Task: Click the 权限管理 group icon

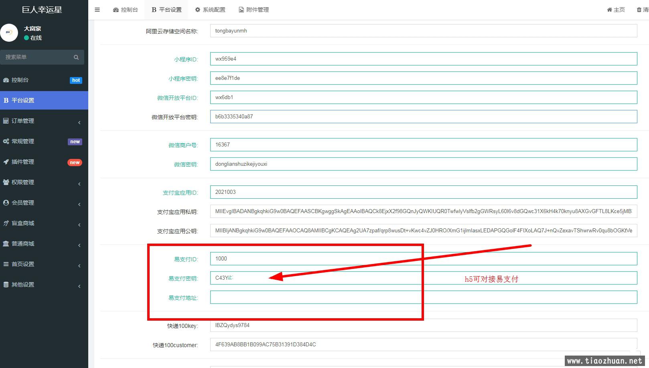Action: pyautogui.click(x=6, y=182)
